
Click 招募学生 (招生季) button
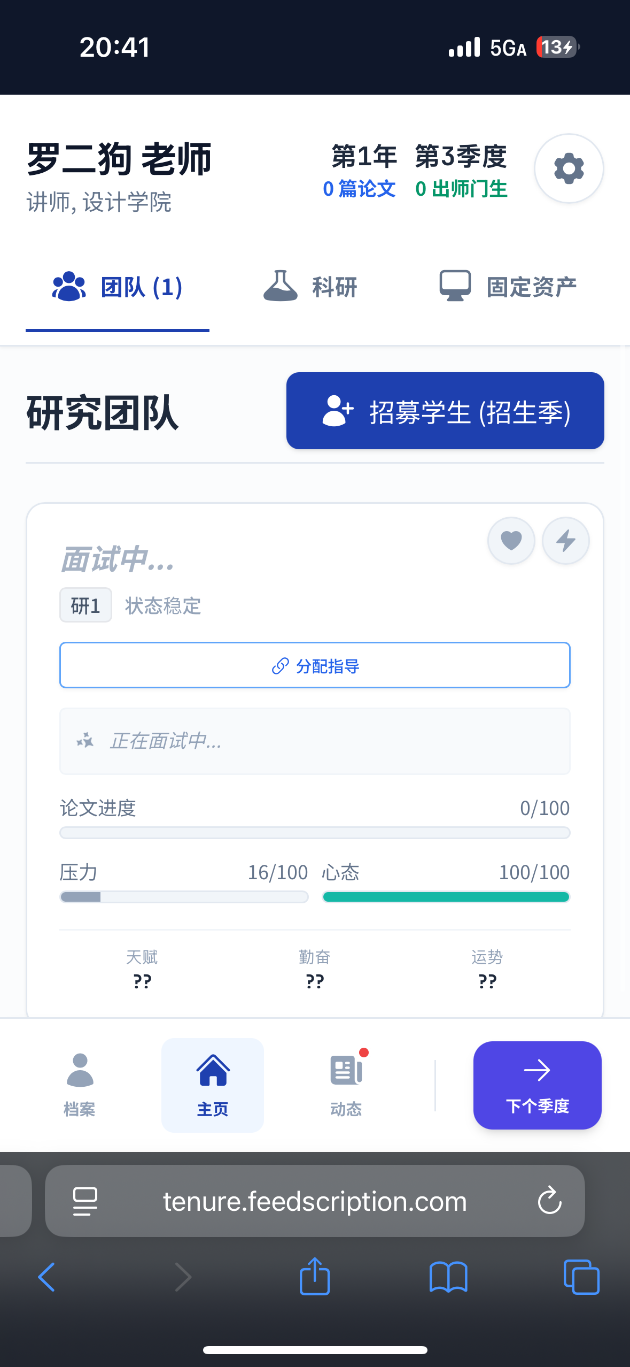pyautogui.click(x=445, y=411)
